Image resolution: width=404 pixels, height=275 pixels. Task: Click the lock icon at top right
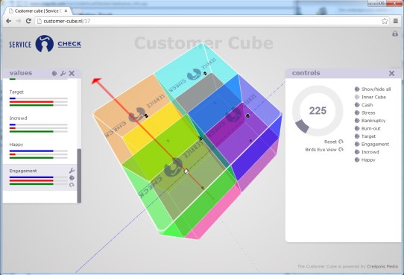point(395,34)
